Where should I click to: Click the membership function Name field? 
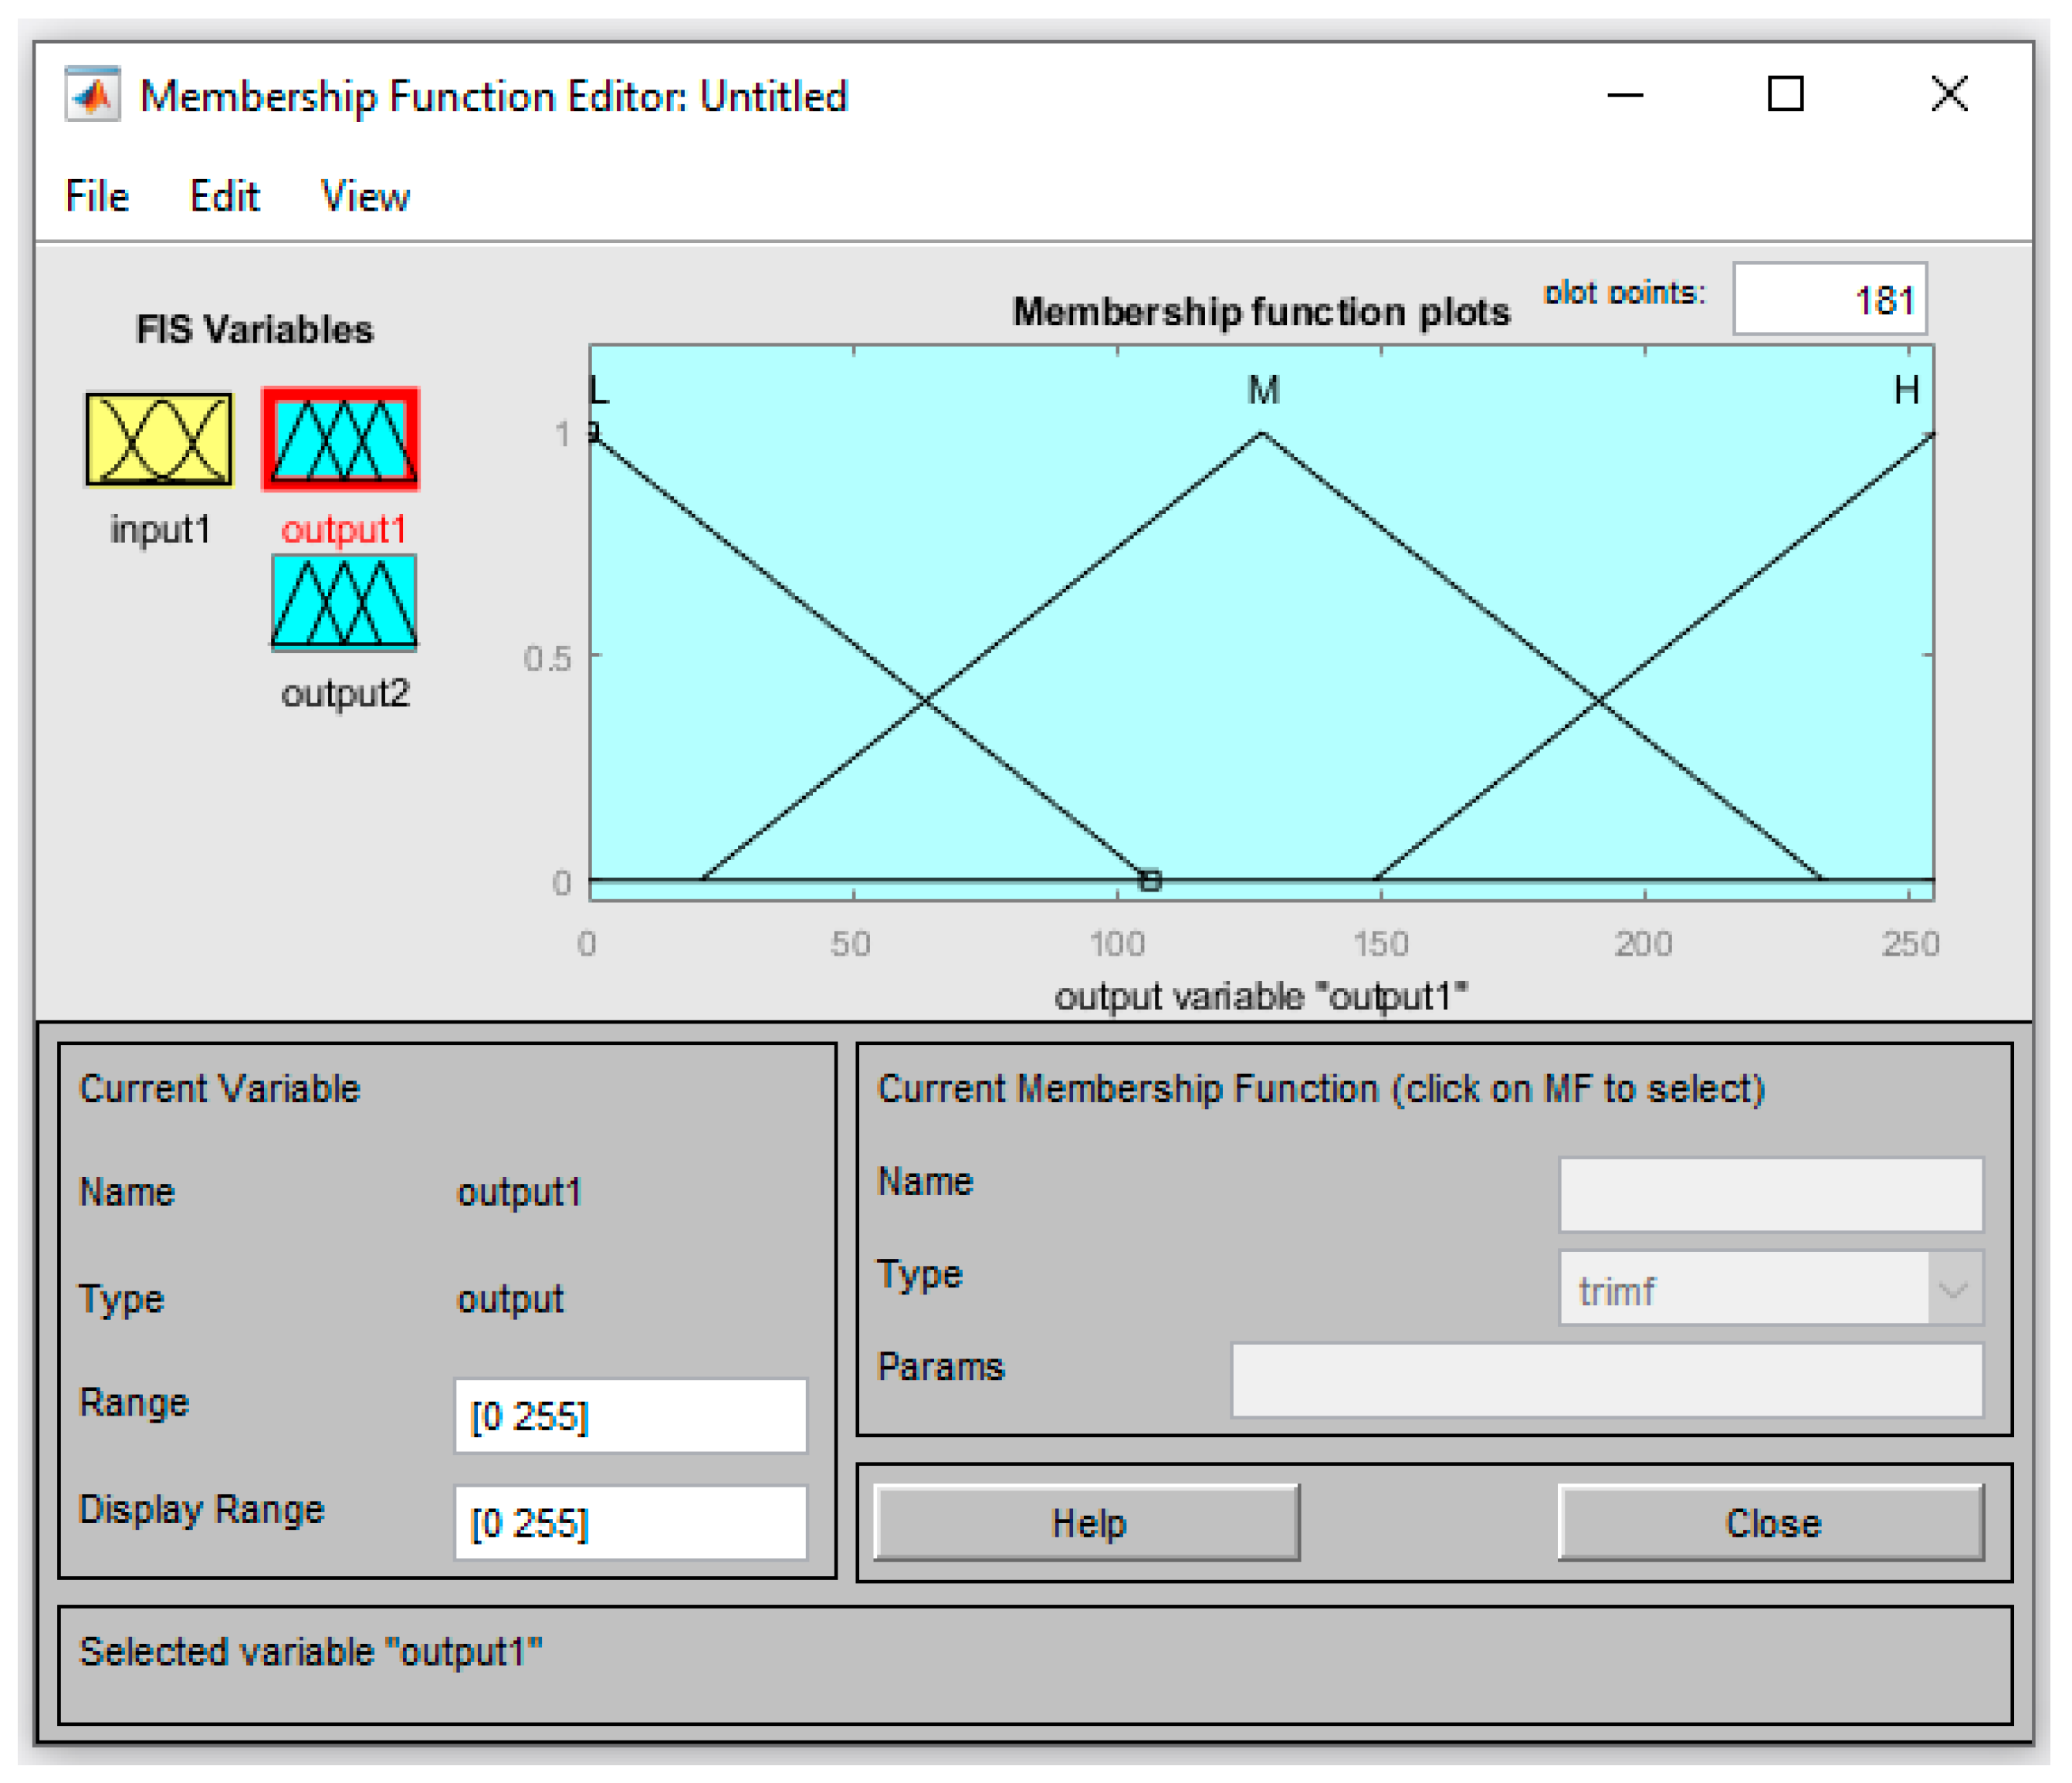pyautogui.click(x=1770, y=1195)
